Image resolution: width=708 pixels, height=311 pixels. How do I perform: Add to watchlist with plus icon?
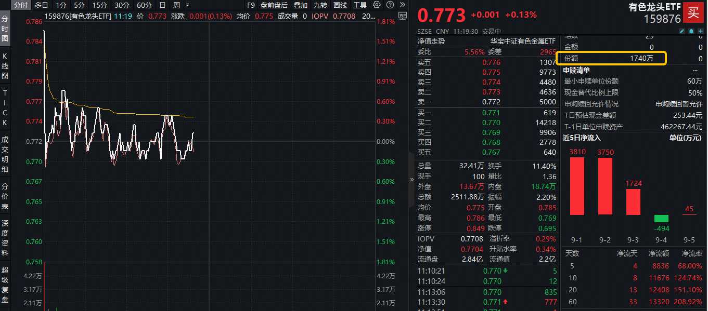[700, 31]
